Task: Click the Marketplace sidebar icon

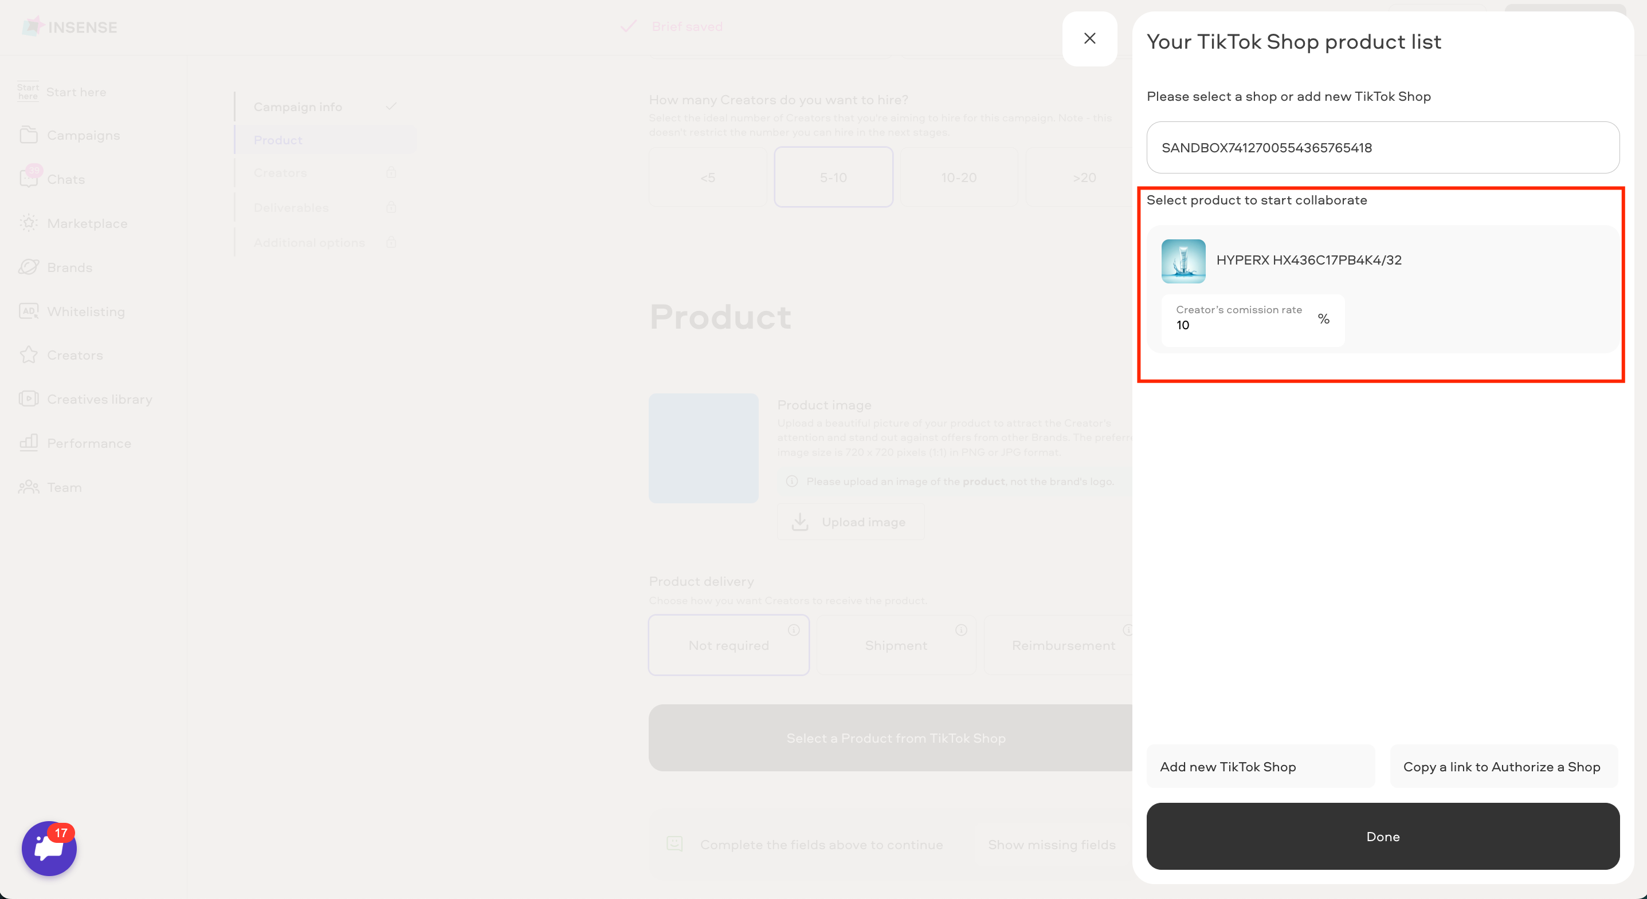Action: [28, 223]
